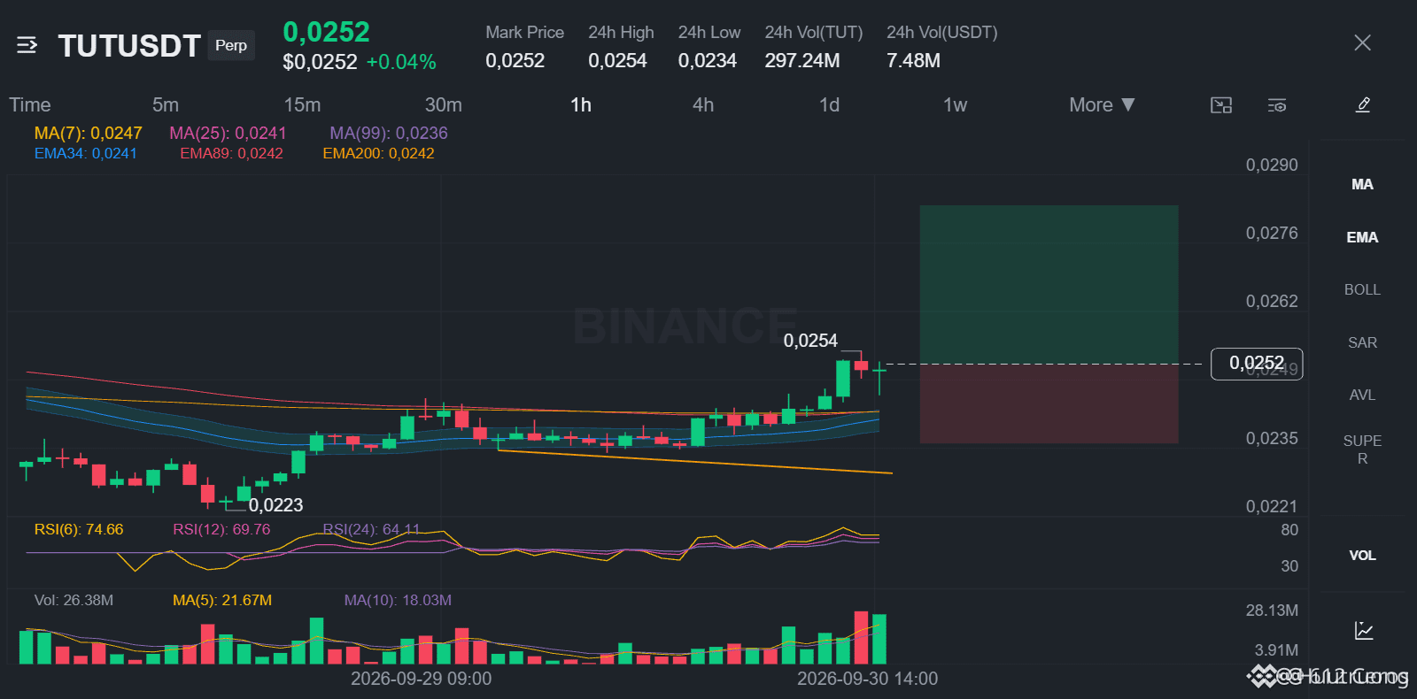Image resolution: width=1417 pixels, height=699 pixels.
Task: Open the indicator settings eye icon
Action: click(1277, 105)
